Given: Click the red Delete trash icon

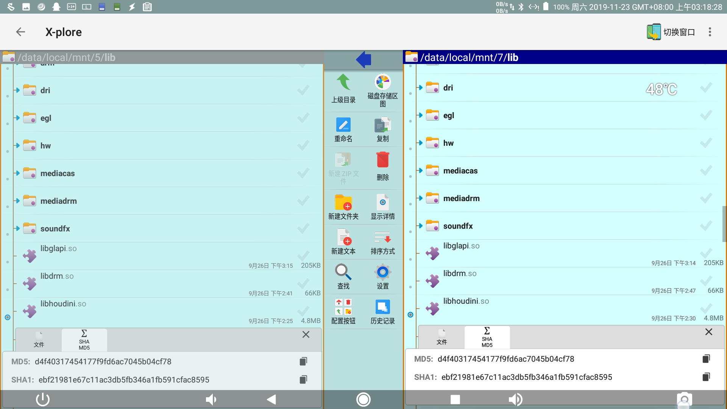Looking at the screenshot, I should [382, 160].
